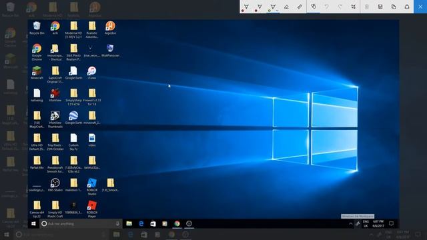
Task: Click the Minecraft icon in captured screenshot
Action: pyautogui.click(x=37, y=73)
